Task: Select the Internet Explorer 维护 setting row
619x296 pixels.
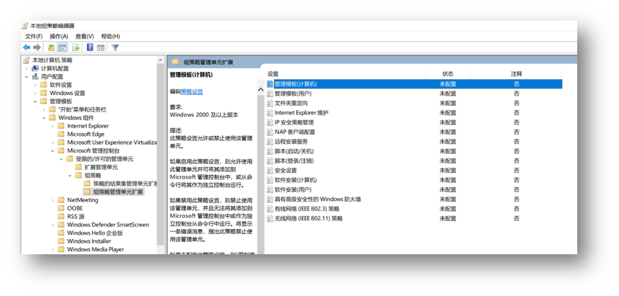Action: [414, 113]
